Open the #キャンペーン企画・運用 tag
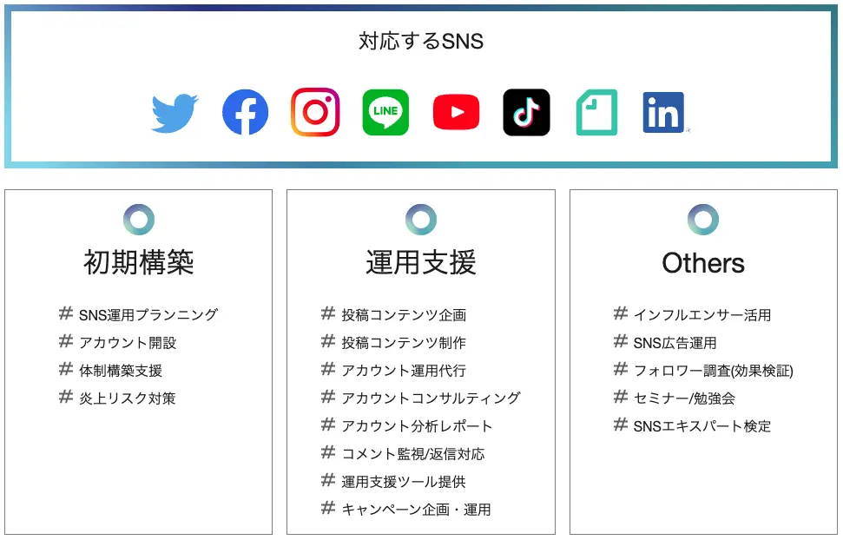This screenshot has width=843, height=540. [406, 509]
